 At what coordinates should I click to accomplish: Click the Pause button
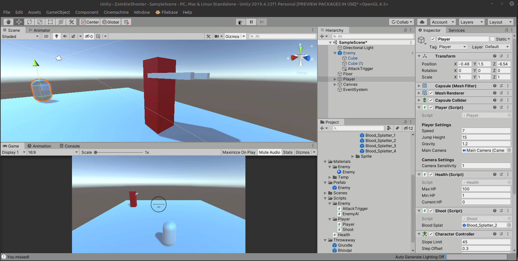tap(251, 22)
